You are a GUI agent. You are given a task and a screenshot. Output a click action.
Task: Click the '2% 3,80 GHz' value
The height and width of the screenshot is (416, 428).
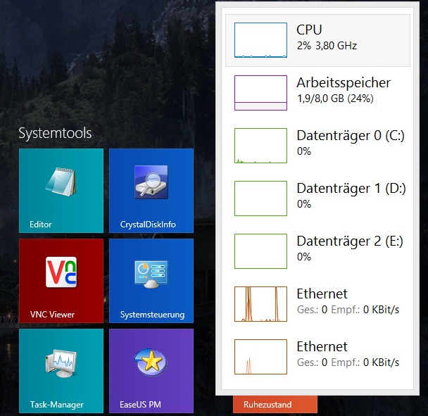pos(327,46)
